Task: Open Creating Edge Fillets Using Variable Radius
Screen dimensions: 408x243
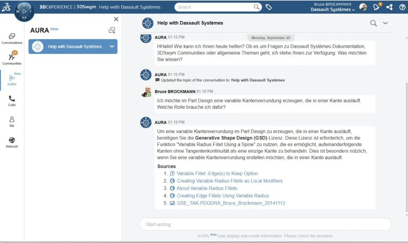Action: [x=223, y=196]
